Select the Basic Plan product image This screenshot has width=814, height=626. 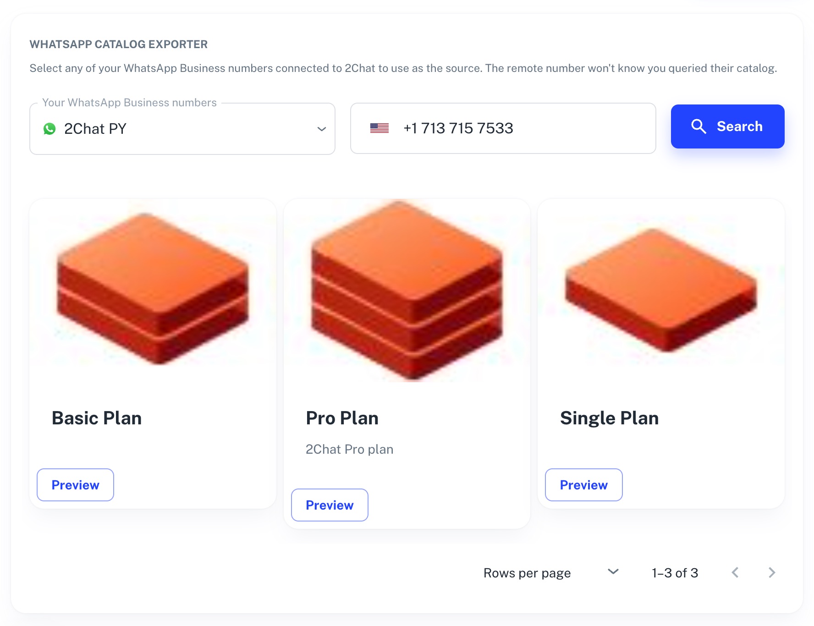(153, 290)
